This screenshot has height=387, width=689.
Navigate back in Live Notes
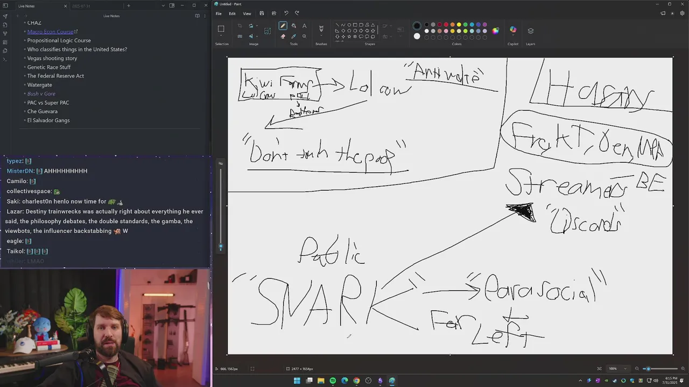pos(18,16)
